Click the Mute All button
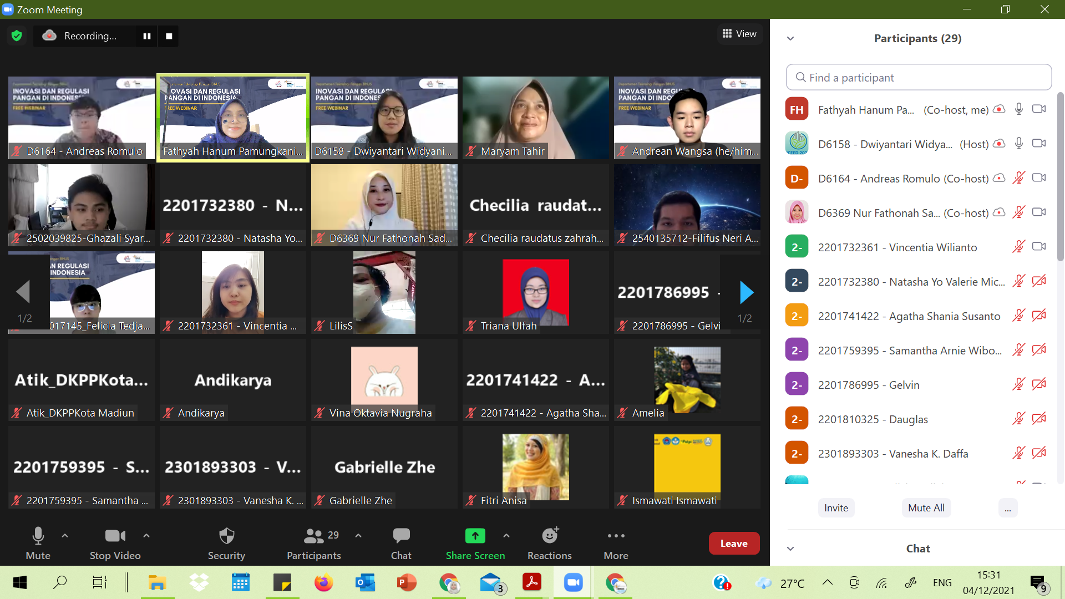The width and height of the screenshot is (1065, 599). pyautogui.click(x=926, y=508)
